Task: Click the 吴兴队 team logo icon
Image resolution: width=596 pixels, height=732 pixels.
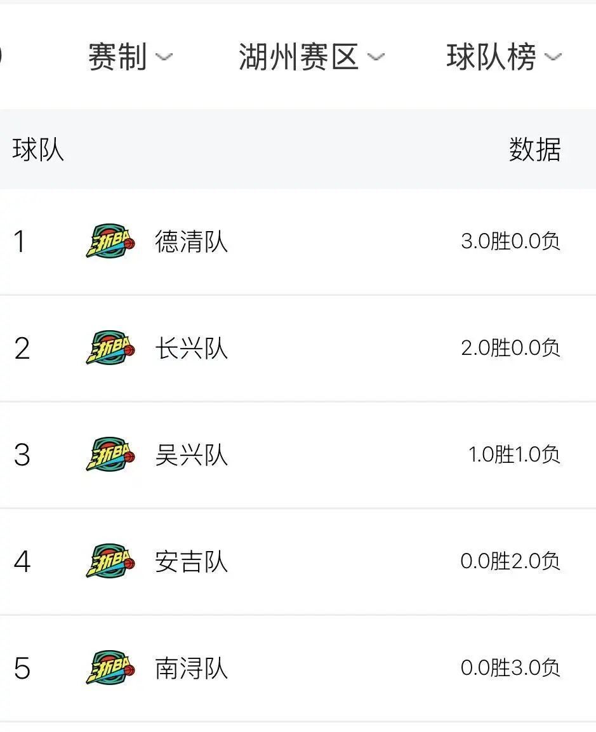Action: coord(110,454)
